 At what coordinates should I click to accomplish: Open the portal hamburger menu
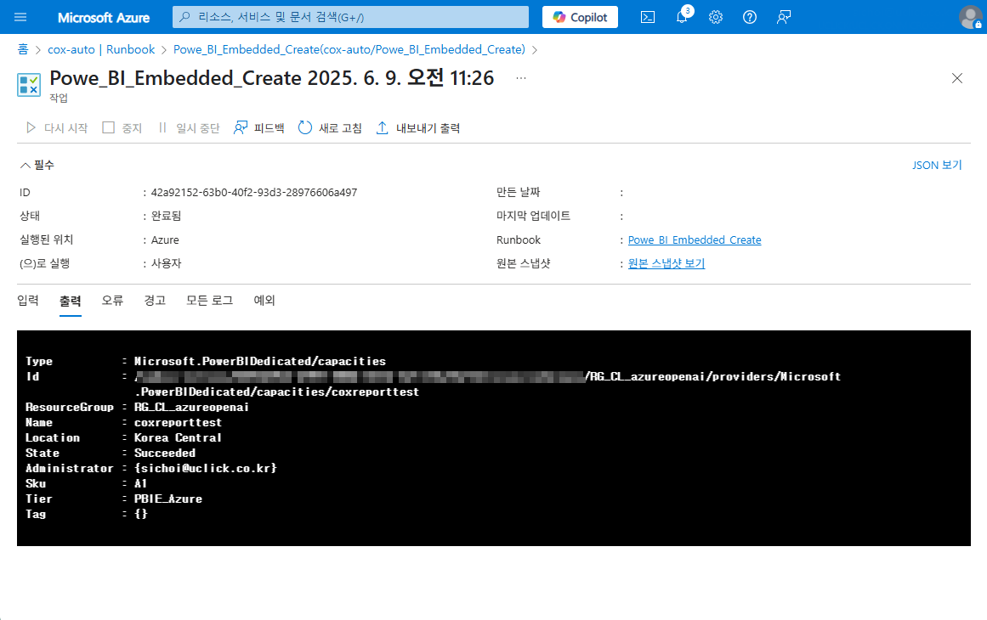click(20, 17)
